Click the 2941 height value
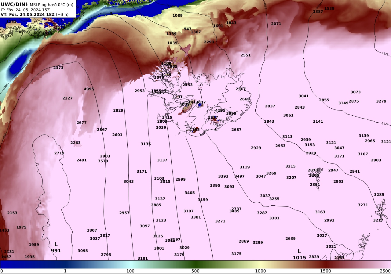Screen dimensions: 391x274 click(x=355, y=171)
